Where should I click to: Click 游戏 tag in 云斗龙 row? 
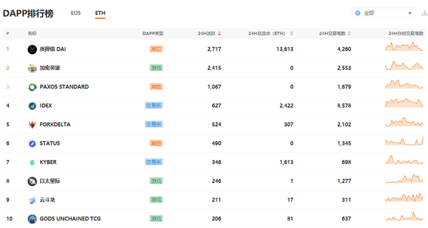pos(156,200)
